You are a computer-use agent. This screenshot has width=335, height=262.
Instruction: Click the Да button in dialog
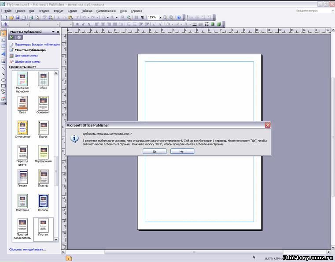click(x=155, y=151)
